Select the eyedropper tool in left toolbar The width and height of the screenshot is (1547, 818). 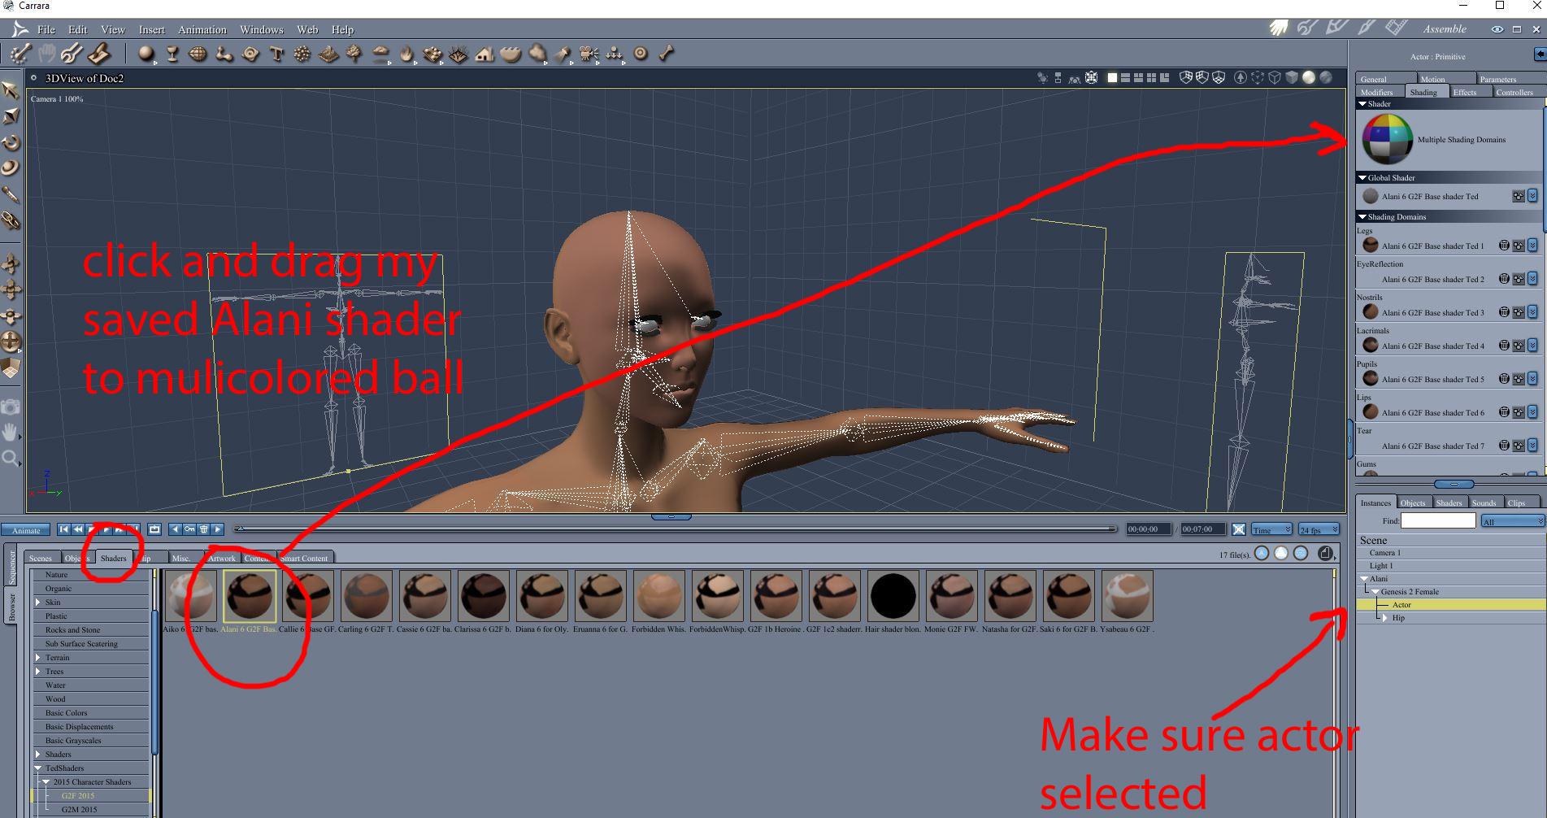11,195
